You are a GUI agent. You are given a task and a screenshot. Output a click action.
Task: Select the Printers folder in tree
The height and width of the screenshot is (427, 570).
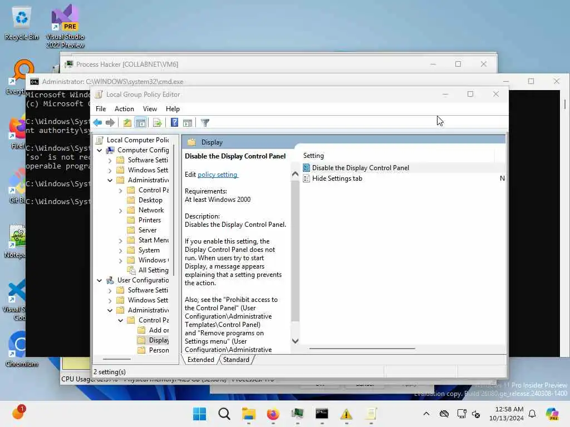pyautogui.click(x=149, y=220)
